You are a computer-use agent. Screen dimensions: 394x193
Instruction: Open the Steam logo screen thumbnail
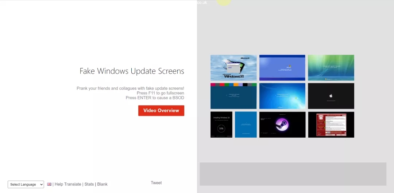click(282, 125)
